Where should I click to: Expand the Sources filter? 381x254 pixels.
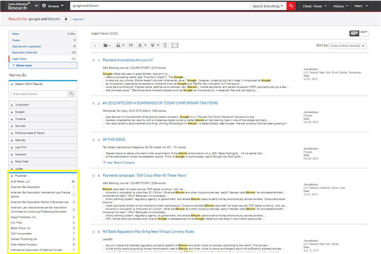point(43,126)
